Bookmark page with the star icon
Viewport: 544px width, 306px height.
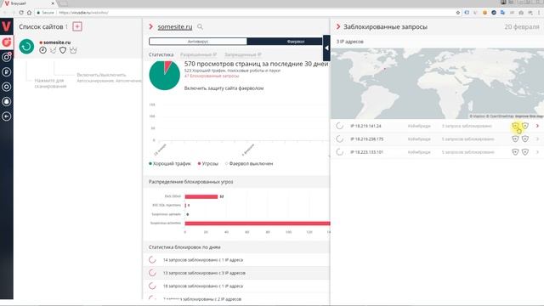pyautogui.click(x=458, y=13)
